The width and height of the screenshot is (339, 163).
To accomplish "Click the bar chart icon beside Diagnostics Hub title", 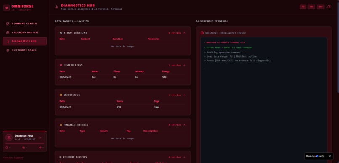I will (x=56, y=7).
